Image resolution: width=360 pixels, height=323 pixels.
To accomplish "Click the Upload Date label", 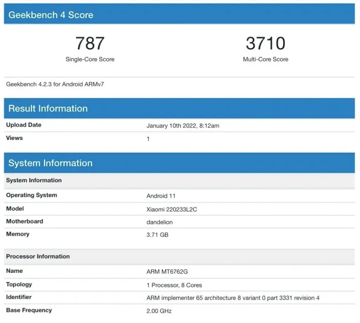I will pyautogui.click(x=24, y=125).
